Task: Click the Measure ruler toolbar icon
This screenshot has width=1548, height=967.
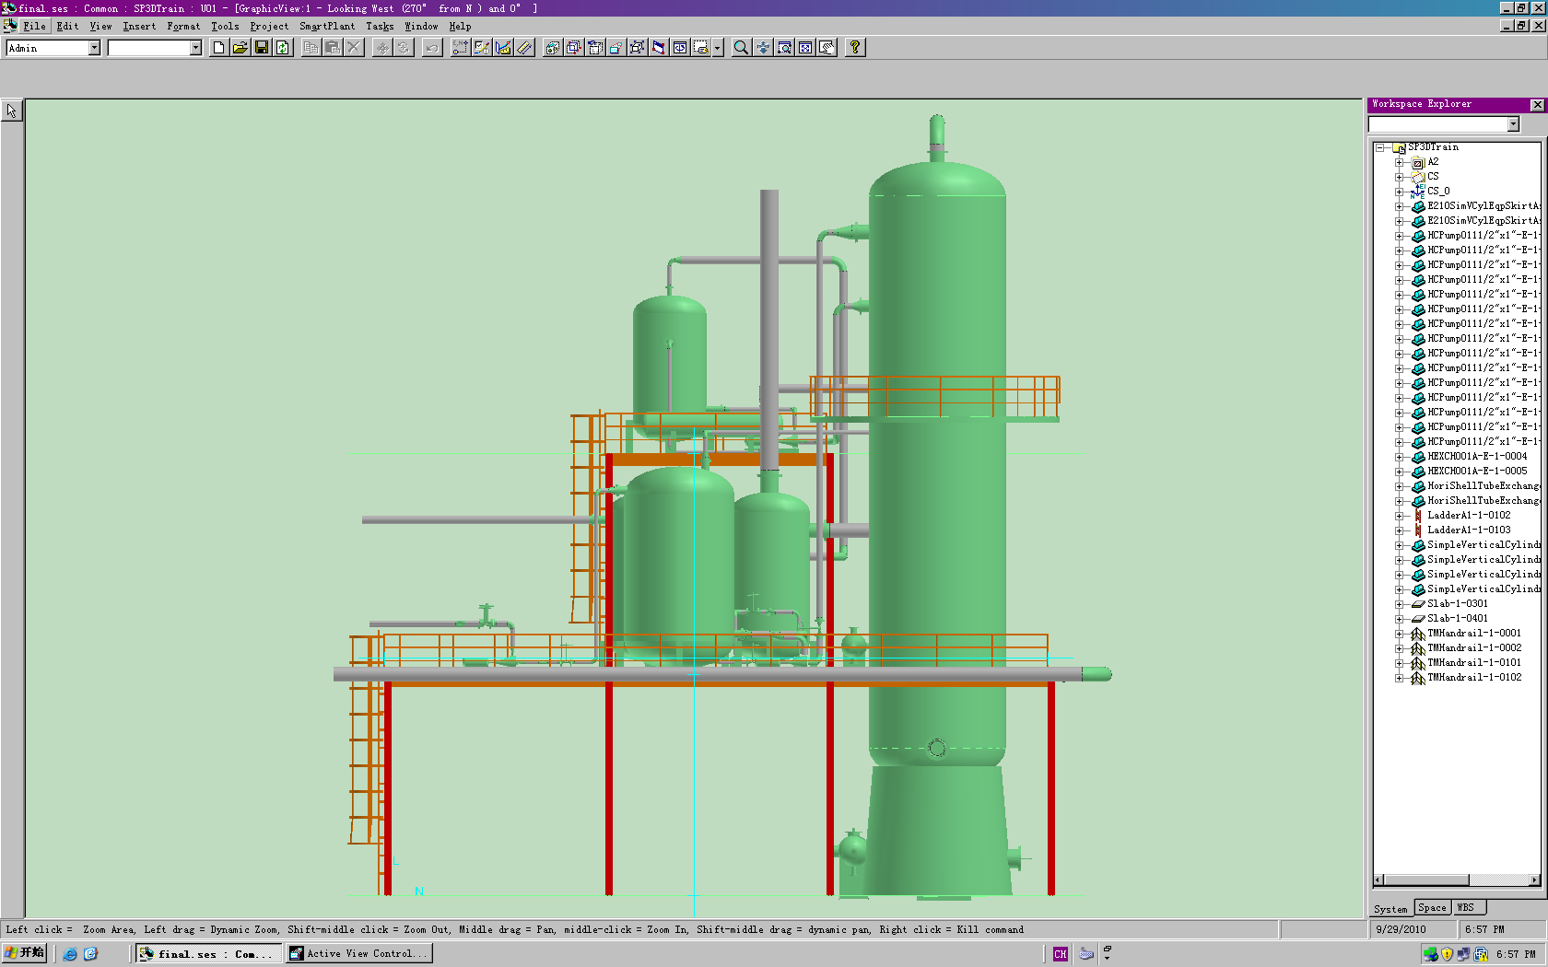Action: pyautogui.click(x=525, y=48)
